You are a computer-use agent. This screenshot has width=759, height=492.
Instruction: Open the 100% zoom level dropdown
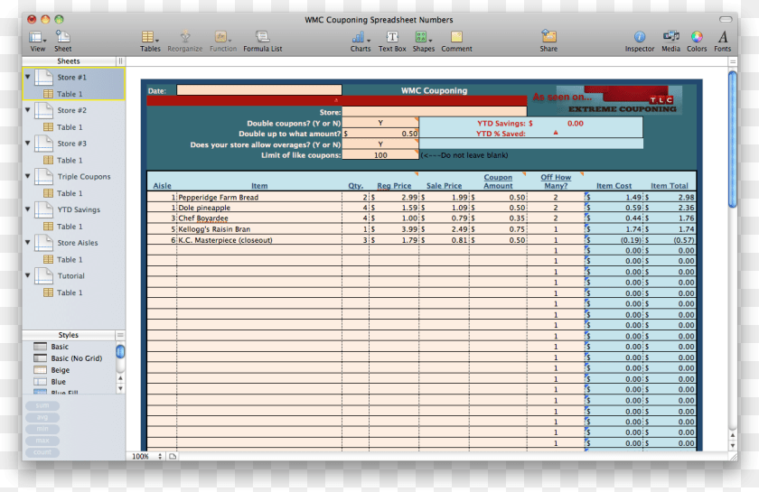click(147, 456)
